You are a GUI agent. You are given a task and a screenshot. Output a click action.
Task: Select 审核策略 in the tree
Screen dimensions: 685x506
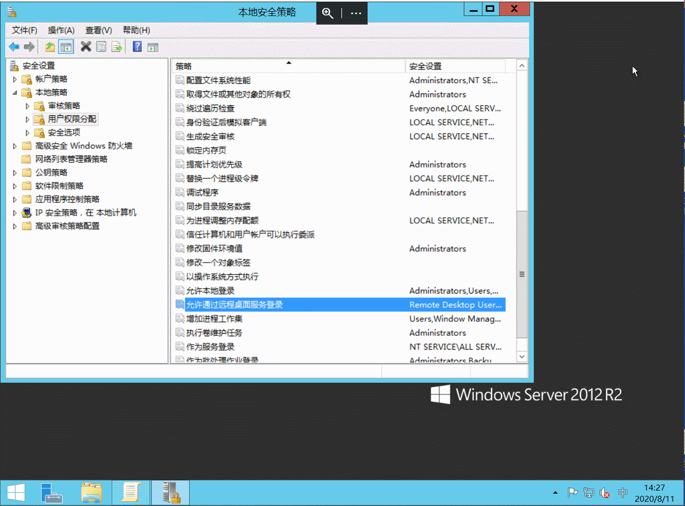pos(64,106)
